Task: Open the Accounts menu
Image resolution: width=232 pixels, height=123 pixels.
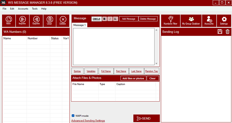Action: 23,9
